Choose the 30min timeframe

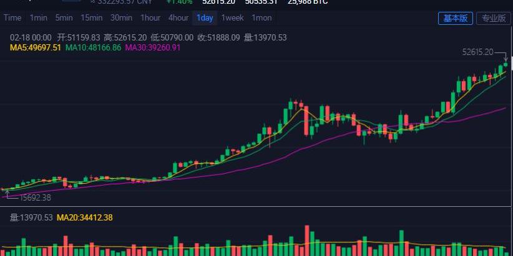pos(121,17)
